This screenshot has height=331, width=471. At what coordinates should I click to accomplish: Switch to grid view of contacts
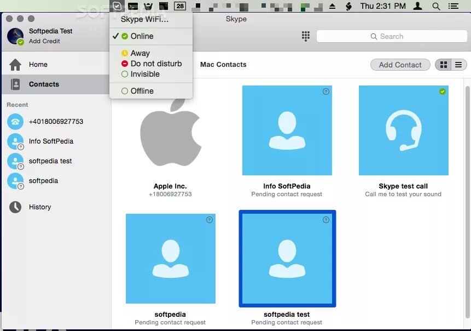coord(443,65)
